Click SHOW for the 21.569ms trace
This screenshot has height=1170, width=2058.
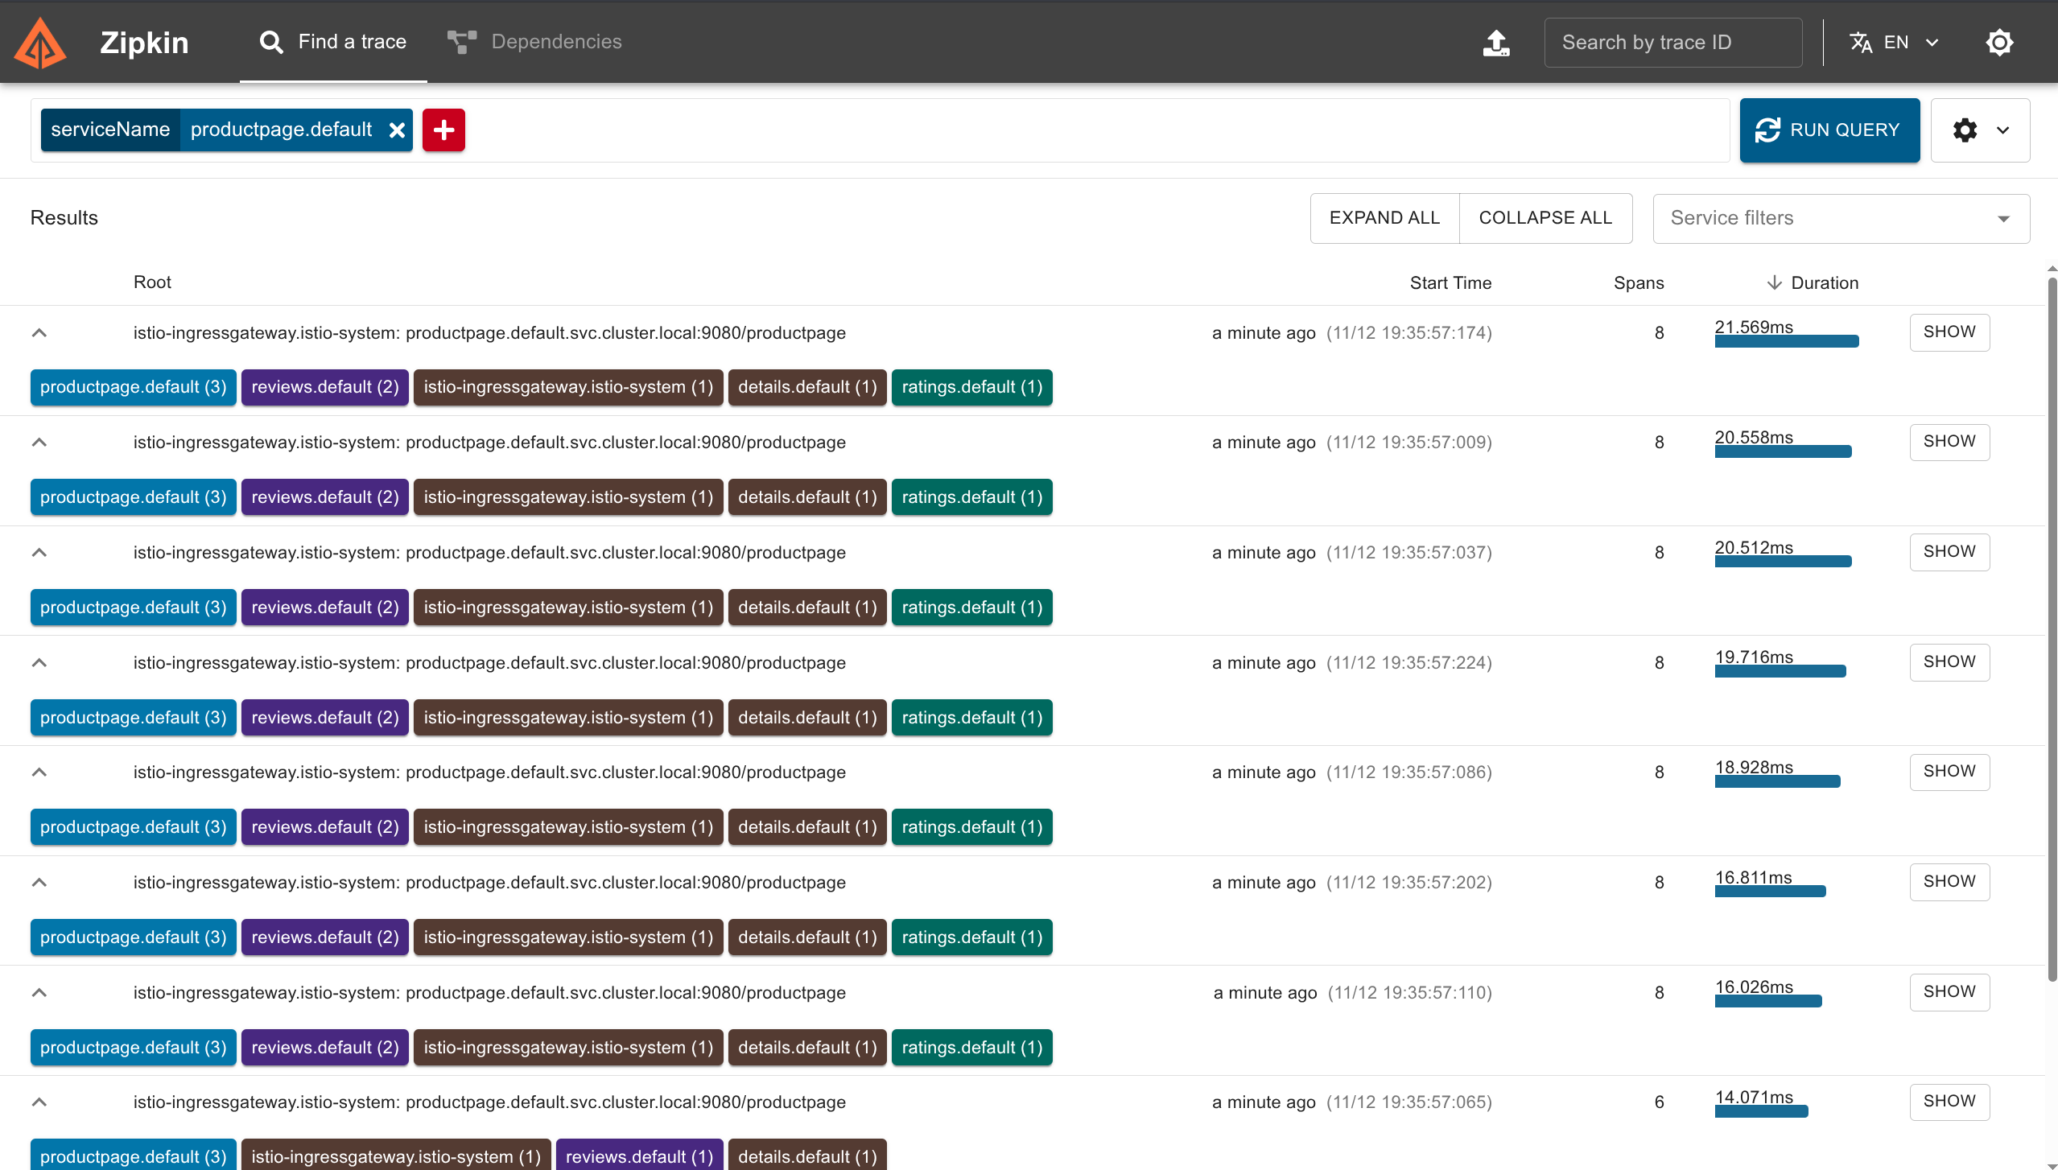coord(1949,332)
